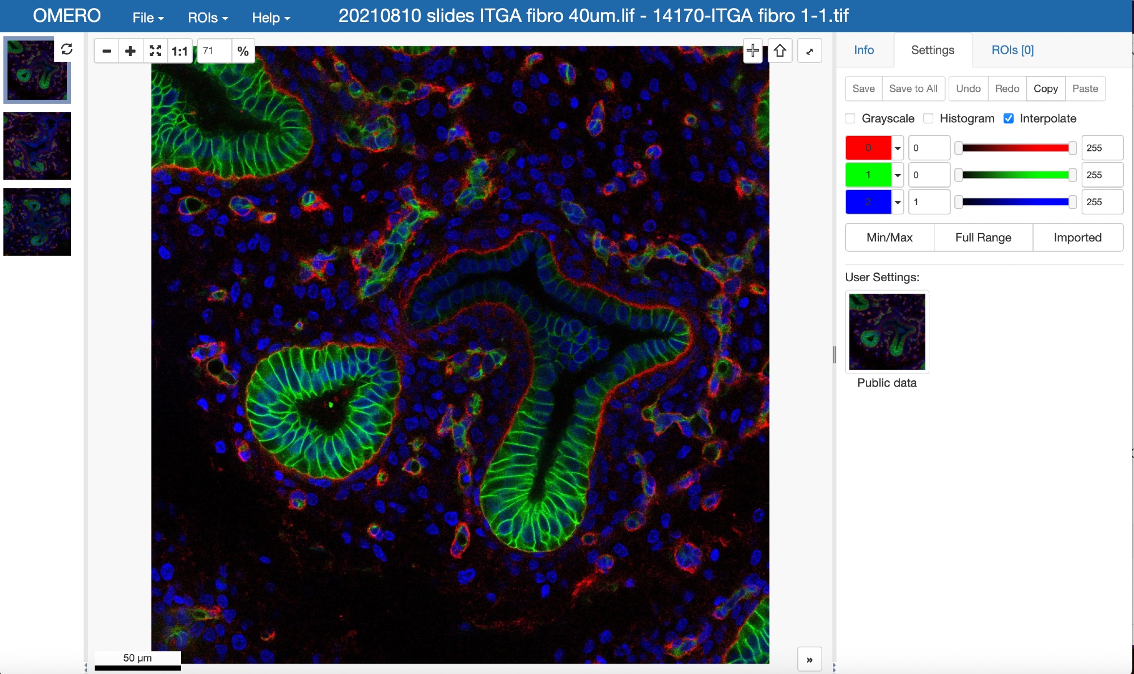Click the zoom in plus icon
The image size is (1134, 674).
[x=130, y=51]
